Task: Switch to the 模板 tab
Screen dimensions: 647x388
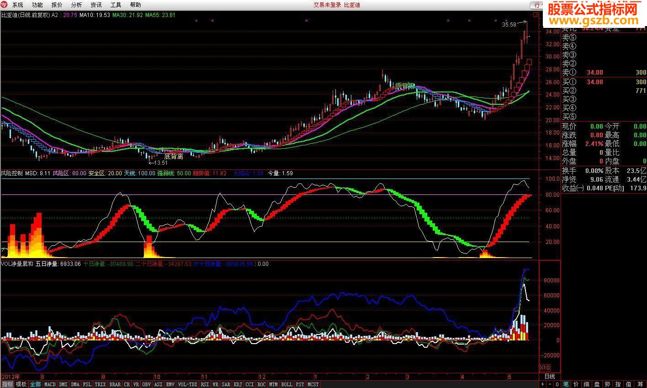Action: click(21, 384)
